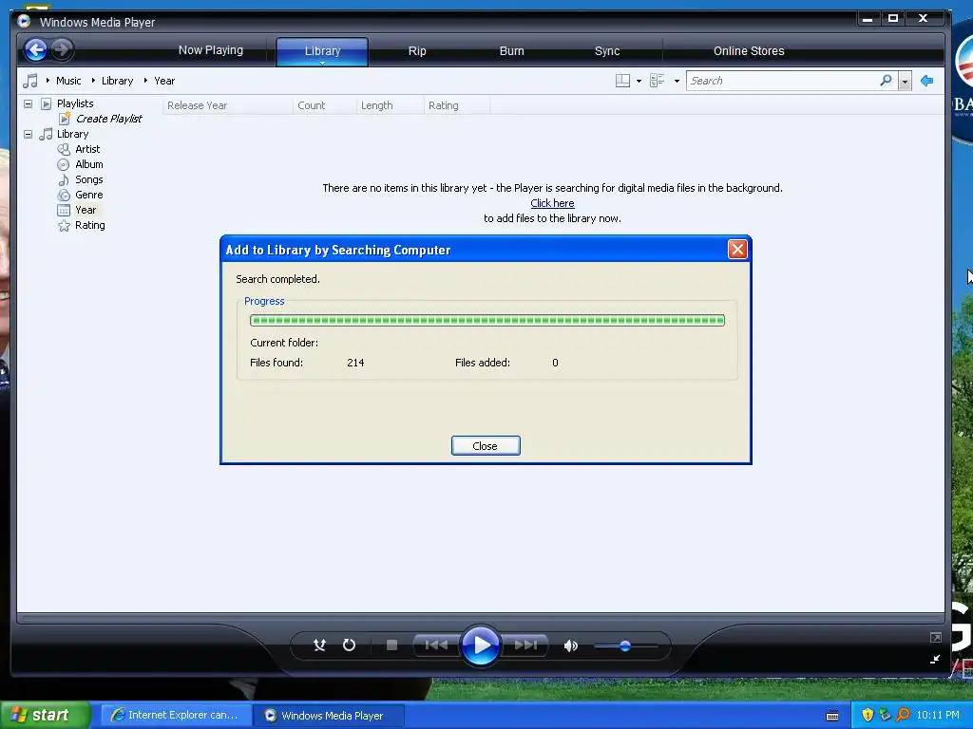Click the Artist icon in Library tree

[x=64, y=149]
